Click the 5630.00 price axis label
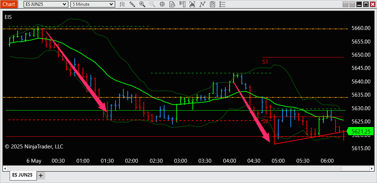The height and width of the screenshot is (183, 377). point(361,108)
